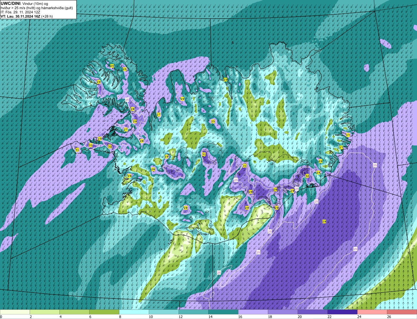Click the 2–4 m/s light yellow-green legend swatch

coord(45,312)
